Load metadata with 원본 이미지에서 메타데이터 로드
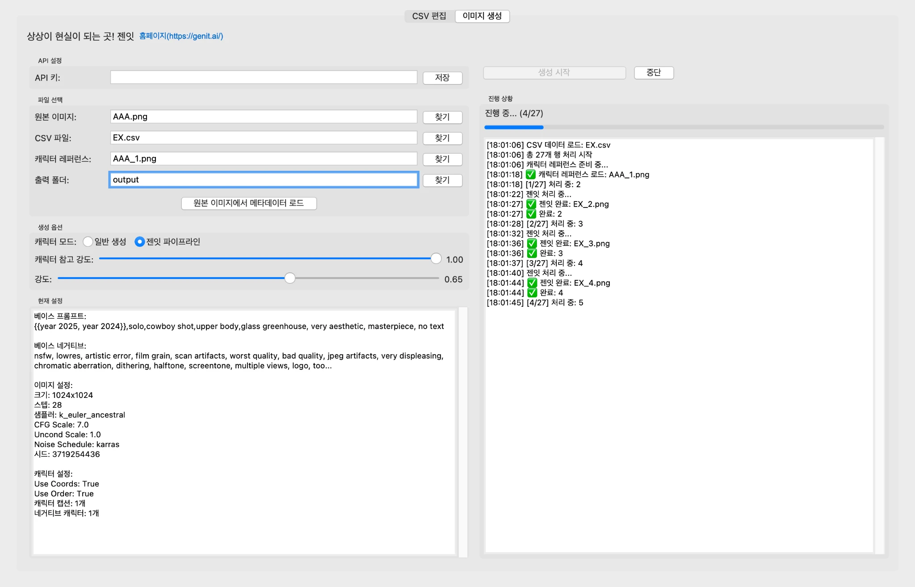 pyautogui.click(x=249, y=203)
